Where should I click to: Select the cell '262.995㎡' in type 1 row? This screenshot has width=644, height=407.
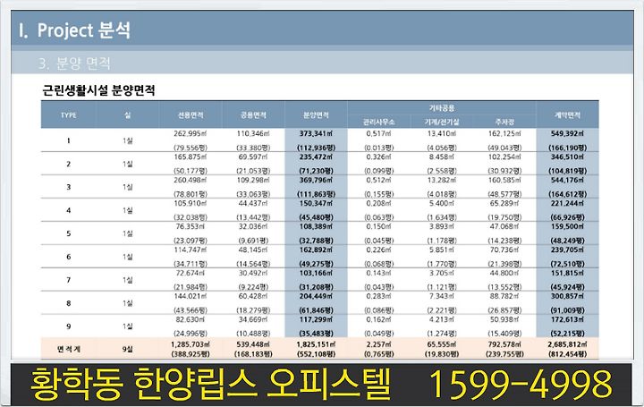tap(191, 133)
